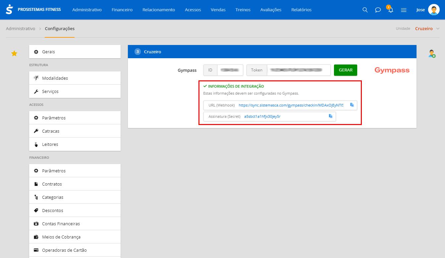Click the Contratos document icon
The height and width of the screenshot is (258, 445).
pyautogui.click(x=36, y=184)
